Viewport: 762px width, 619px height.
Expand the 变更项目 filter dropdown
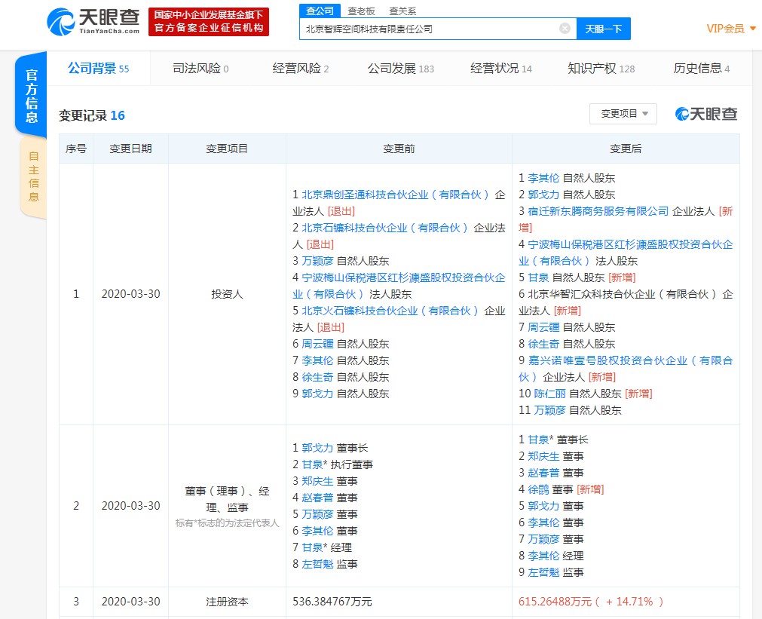coord(623,114)
